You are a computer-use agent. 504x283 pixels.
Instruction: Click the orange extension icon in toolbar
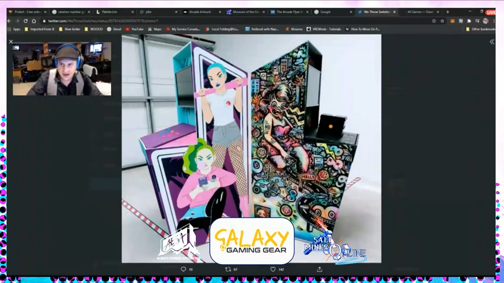pyautogui.click(x=452, y=21)
